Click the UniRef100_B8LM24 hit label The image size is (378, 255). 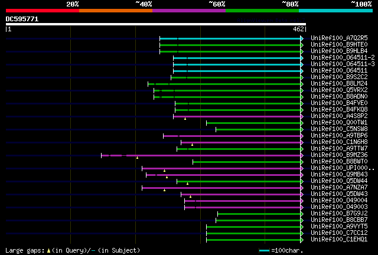[339, 84]
